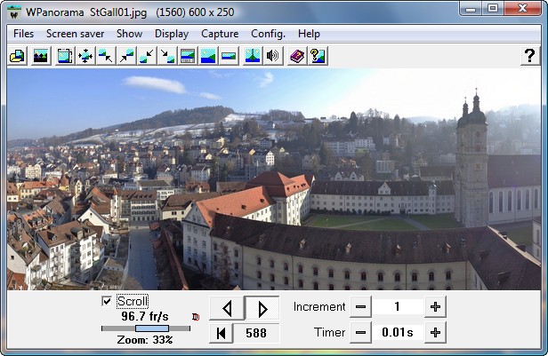Image resolution: width=548 pixels, height=356 pixels.
Task: Increase Increment with plus button
Action: [x=435, y=307]
